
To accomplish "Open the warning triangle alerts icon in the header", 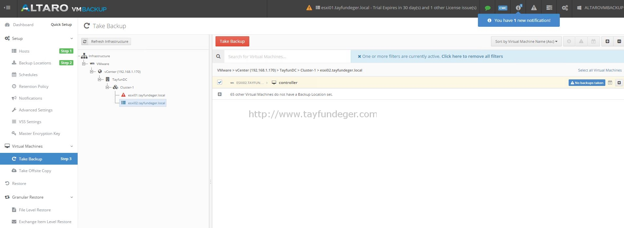I will [534, 8].
